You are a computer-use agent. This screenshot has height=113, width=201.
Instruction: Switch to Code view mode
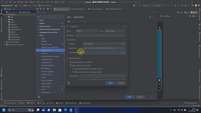coord(180,13)
